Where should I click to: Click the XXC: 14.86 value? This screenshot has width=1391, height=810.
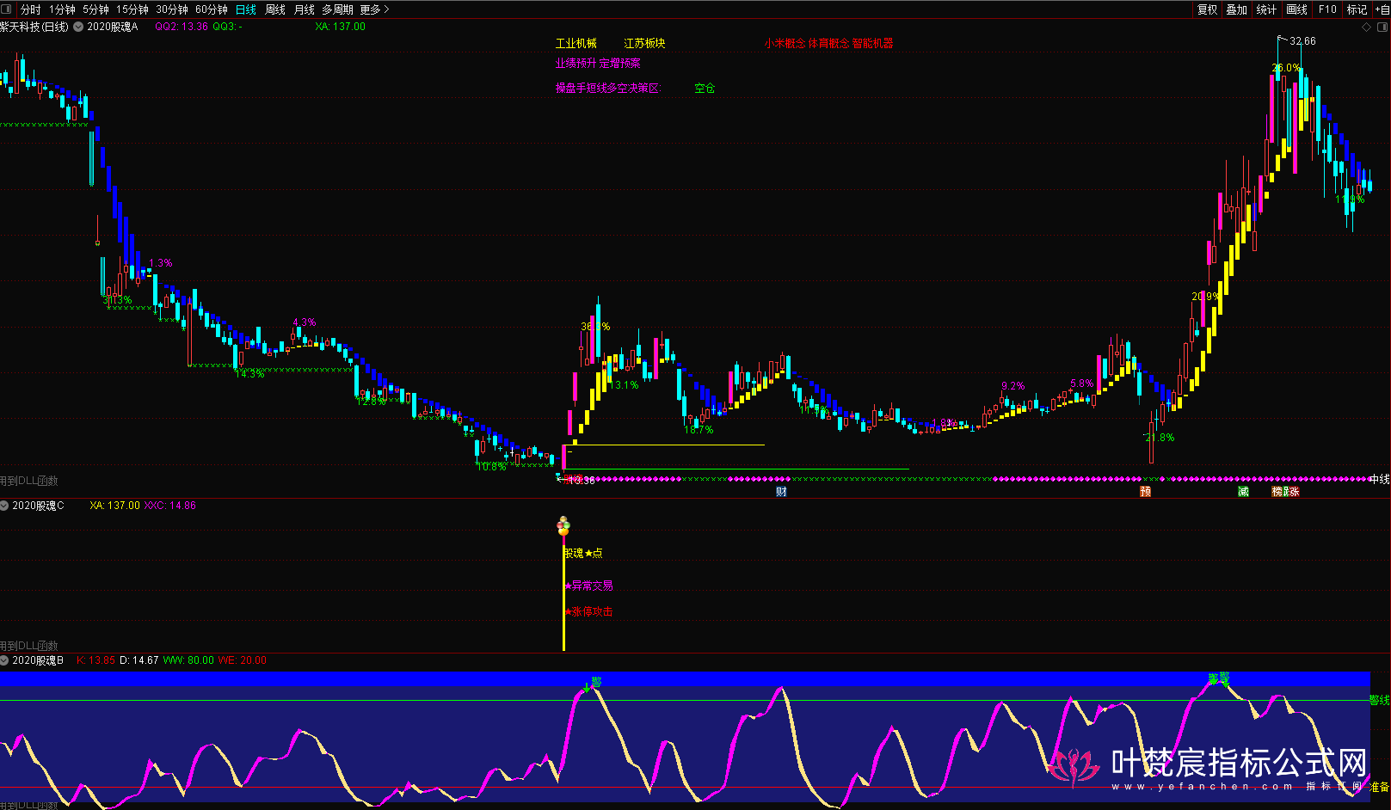[170, 506]
